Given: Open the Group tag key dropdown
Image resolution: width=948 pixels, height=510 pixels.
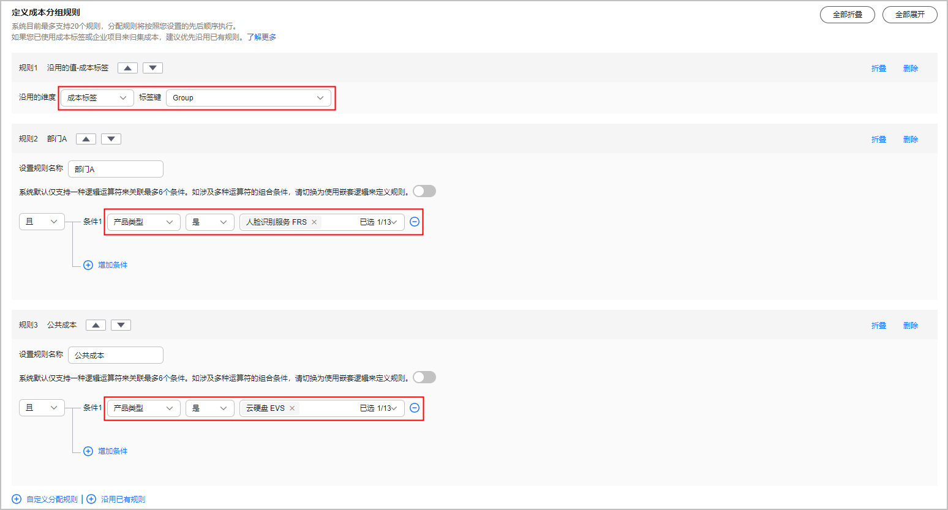Looking at the screenshot, I should pos(248,98).
